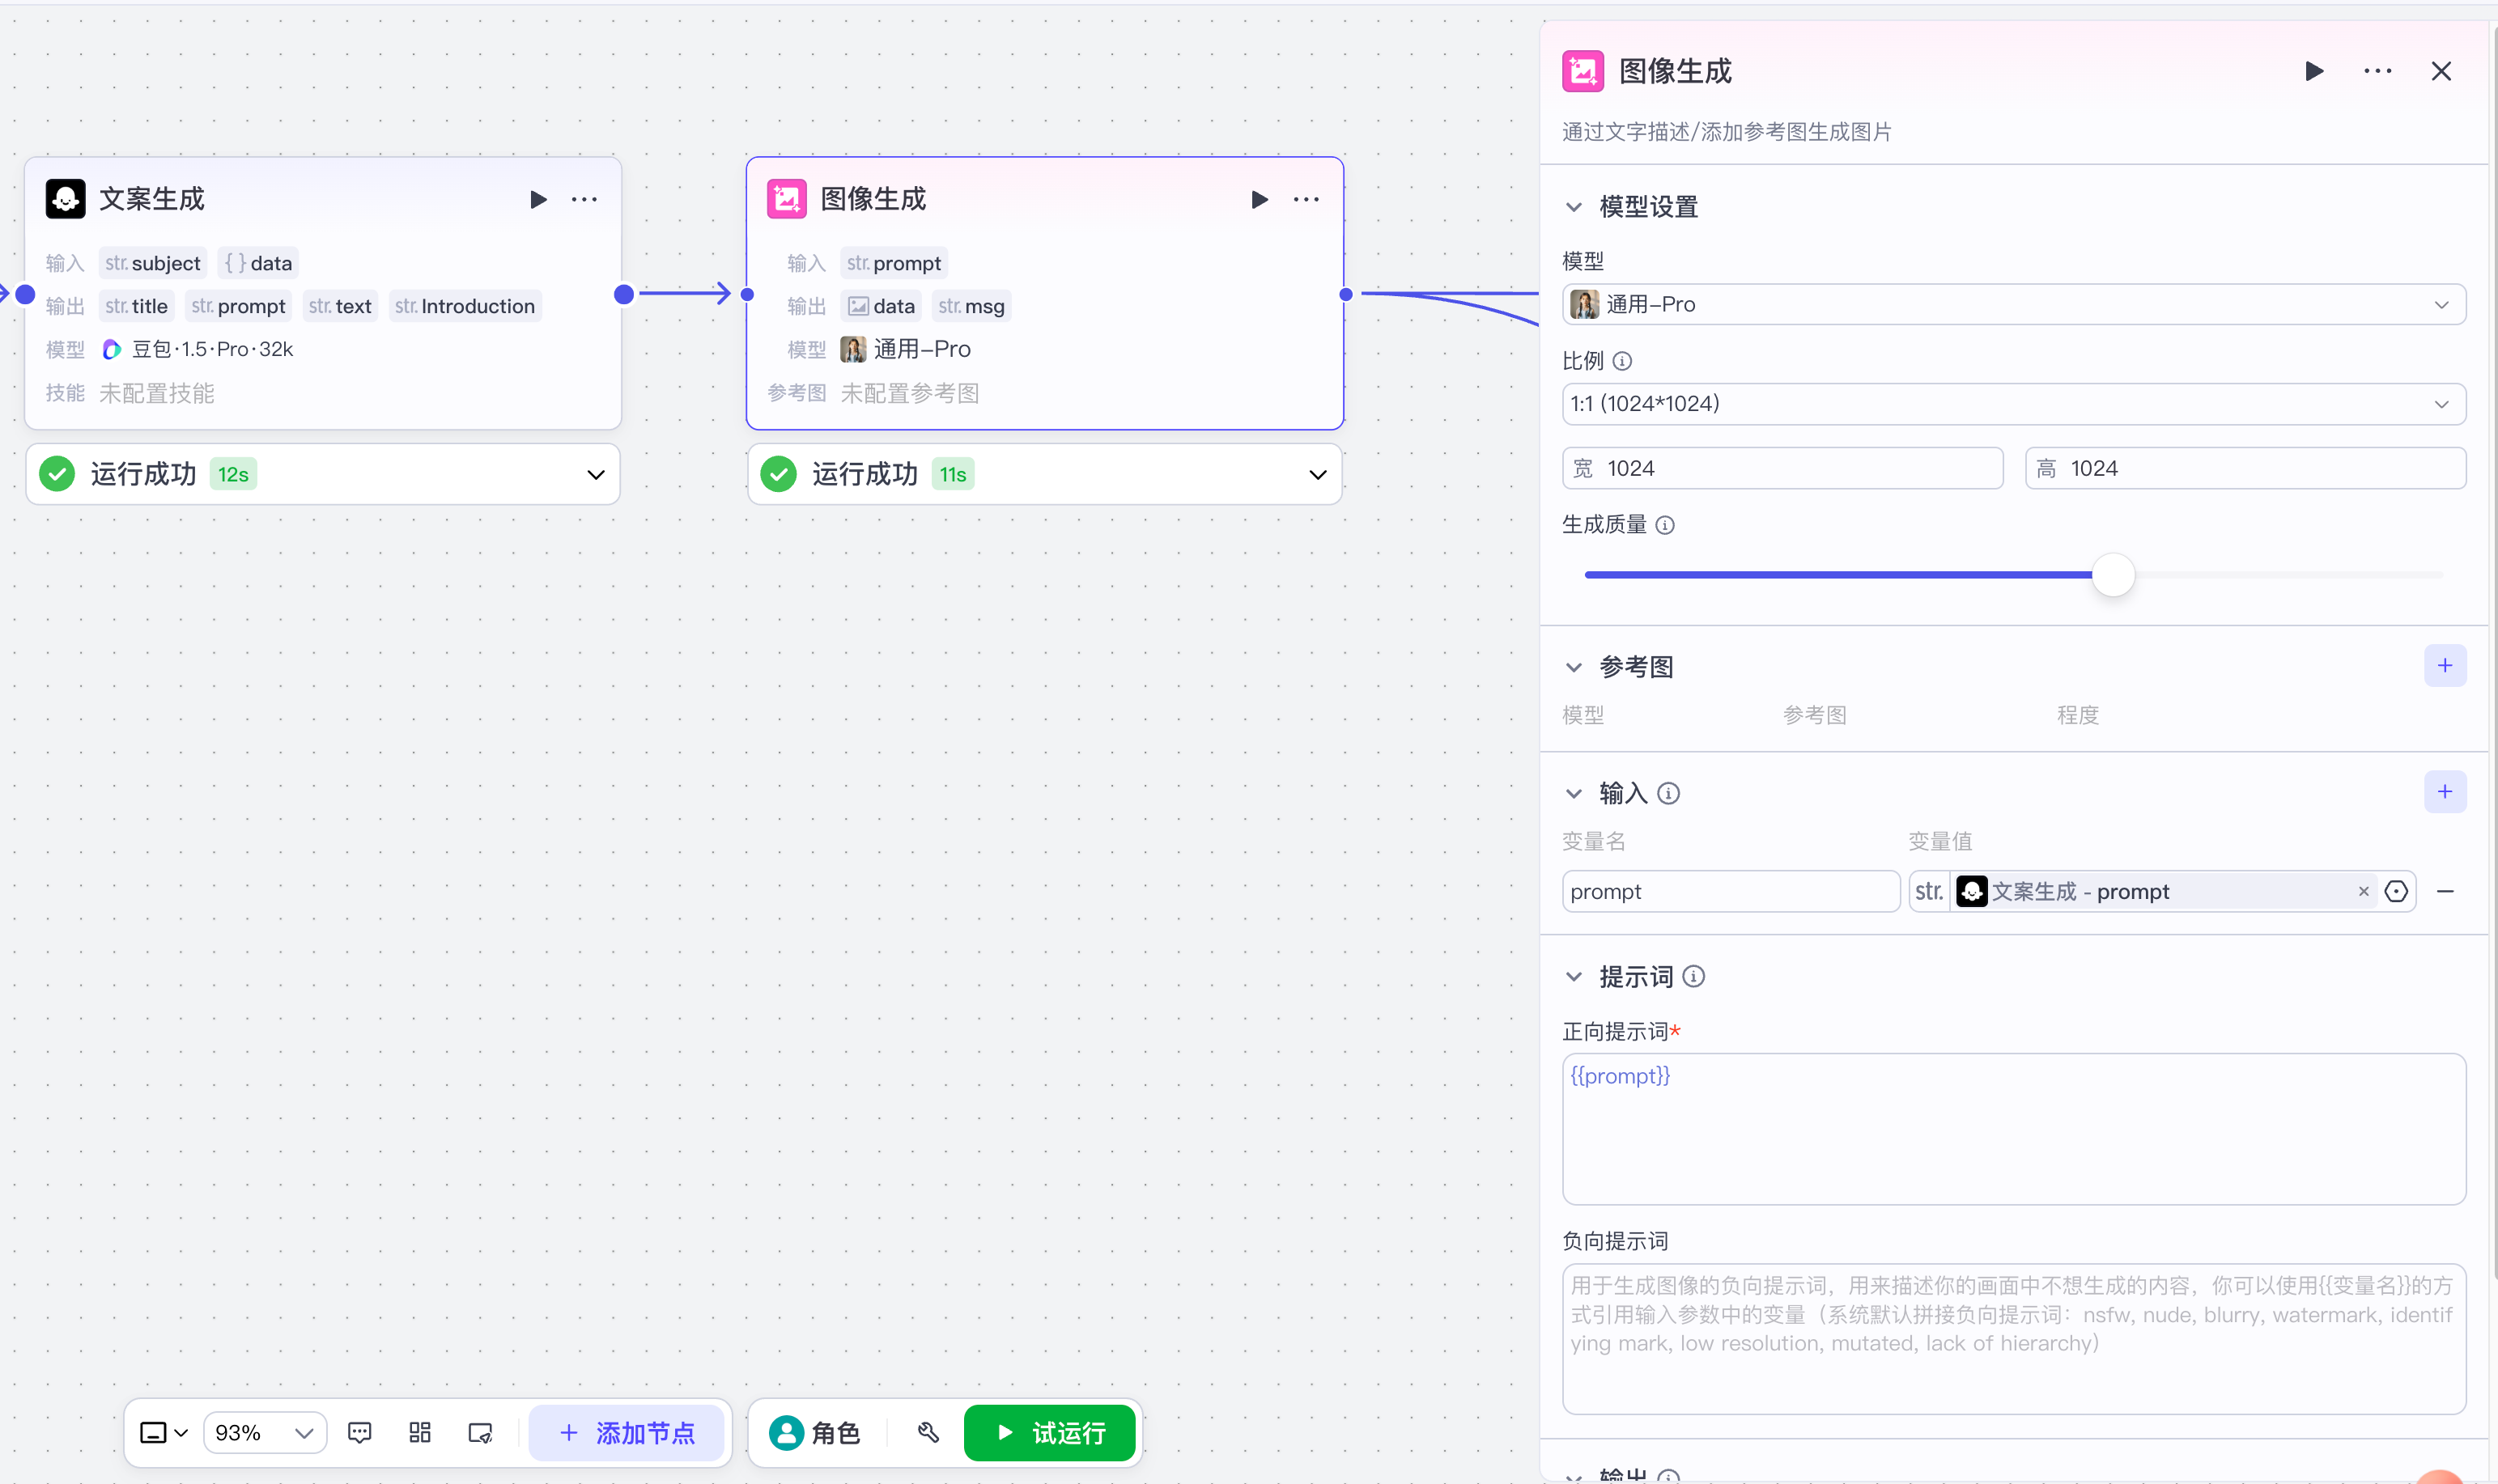
Task: Run the 文案生成 node with play icon
Action: click(x=537, y=199)
